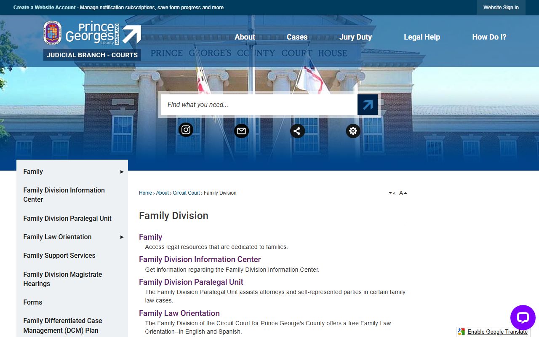Click the email envelope icon

241,131
